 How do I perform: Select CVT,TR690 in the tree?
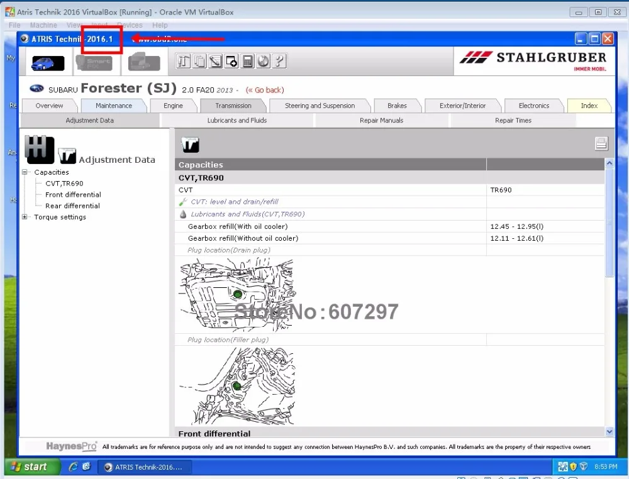(x=64, y=184)
